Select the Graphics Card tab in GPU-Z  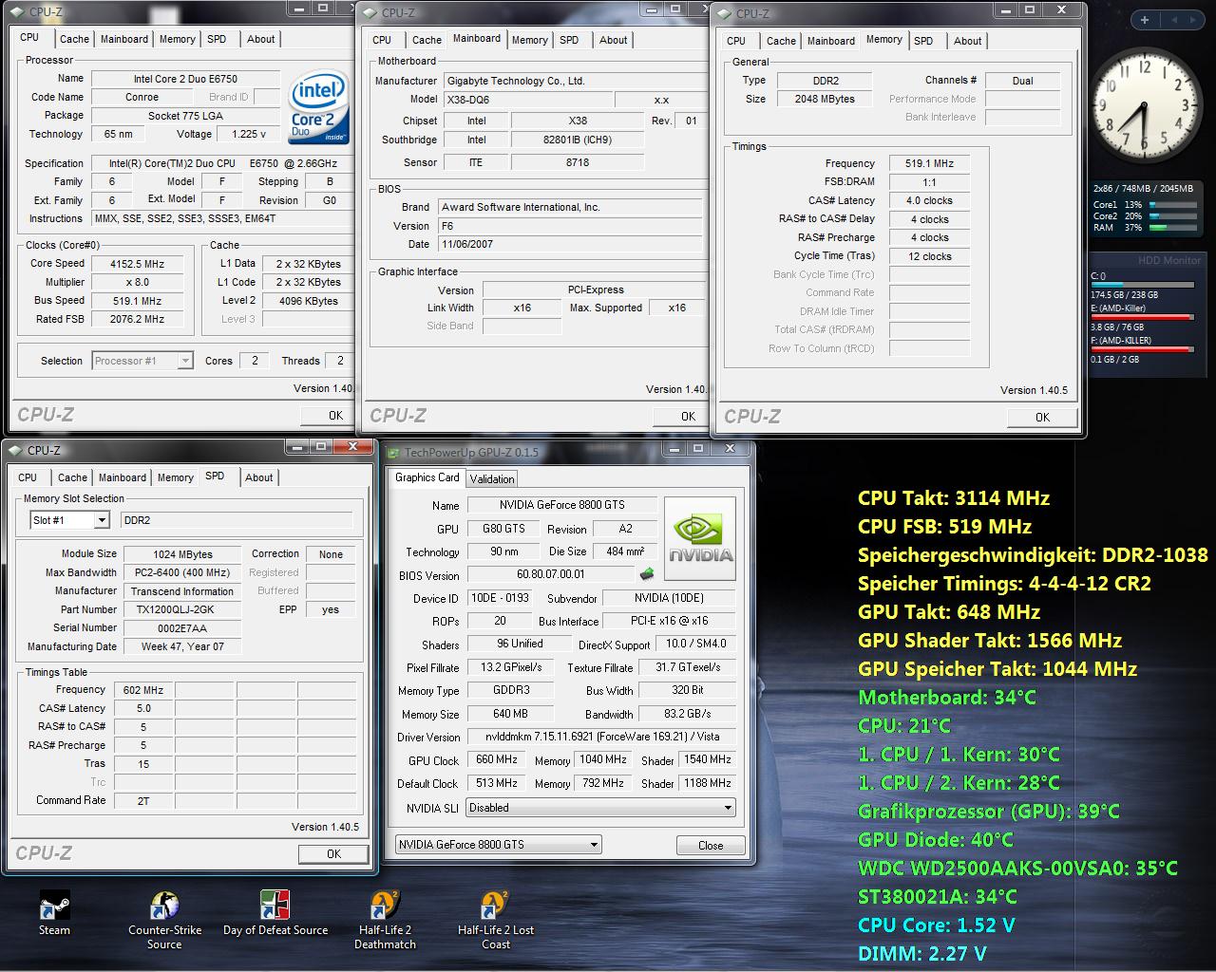(x=427, y=477)
